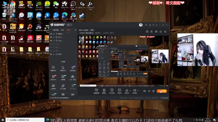Click the streamer avatar in title bar
The width and height of the screenshot is (218, 122).
(x=141, y=25)
